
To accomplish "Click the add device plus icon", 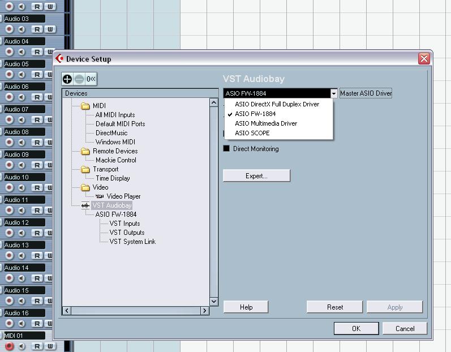I will (x=67, y=79).
